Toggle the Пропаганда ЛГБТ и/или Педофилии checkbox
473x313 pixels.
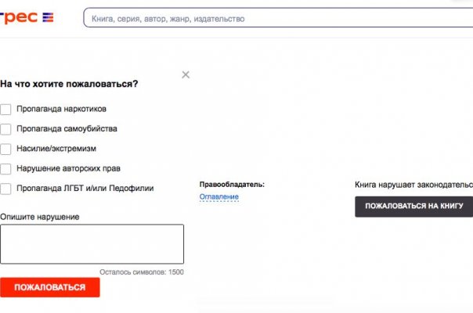point(5,189)
